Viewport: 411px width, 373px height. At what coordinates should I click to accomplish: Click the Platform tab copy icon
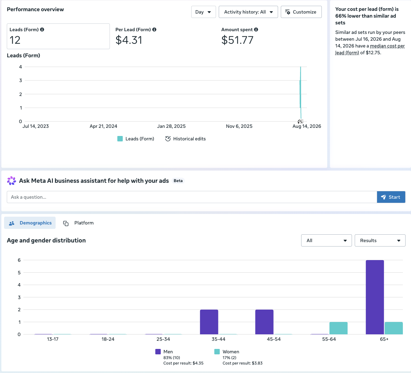66,223
